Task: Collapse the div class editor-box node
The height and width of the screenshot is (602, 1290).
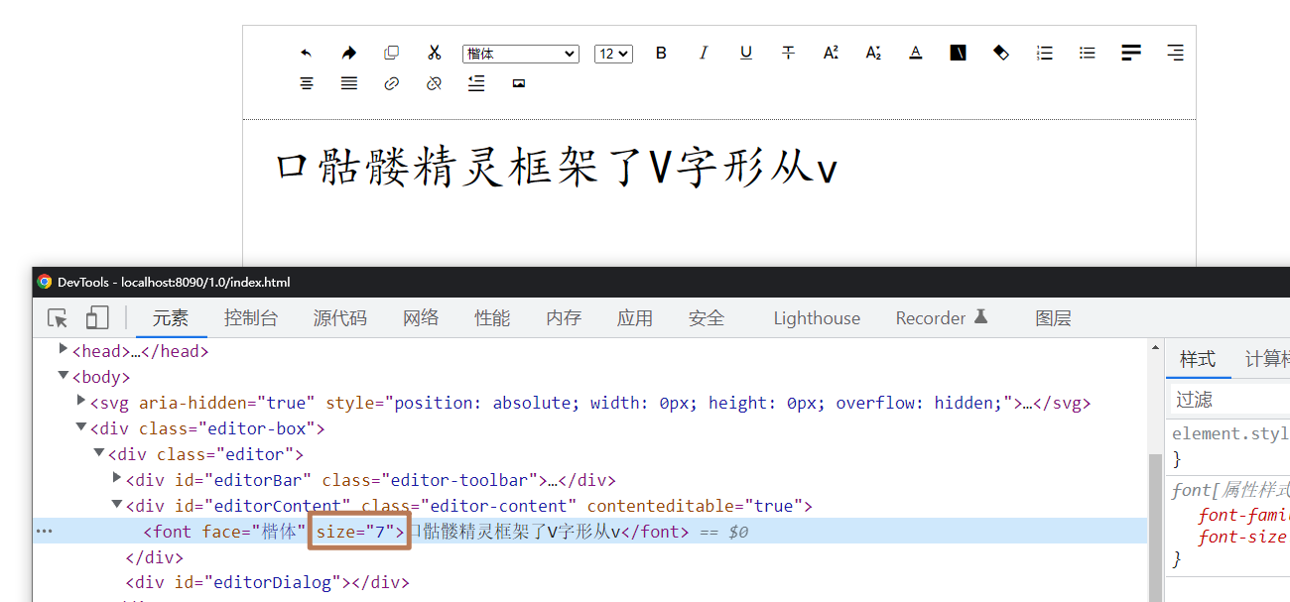Action: (x=81, y=427)
